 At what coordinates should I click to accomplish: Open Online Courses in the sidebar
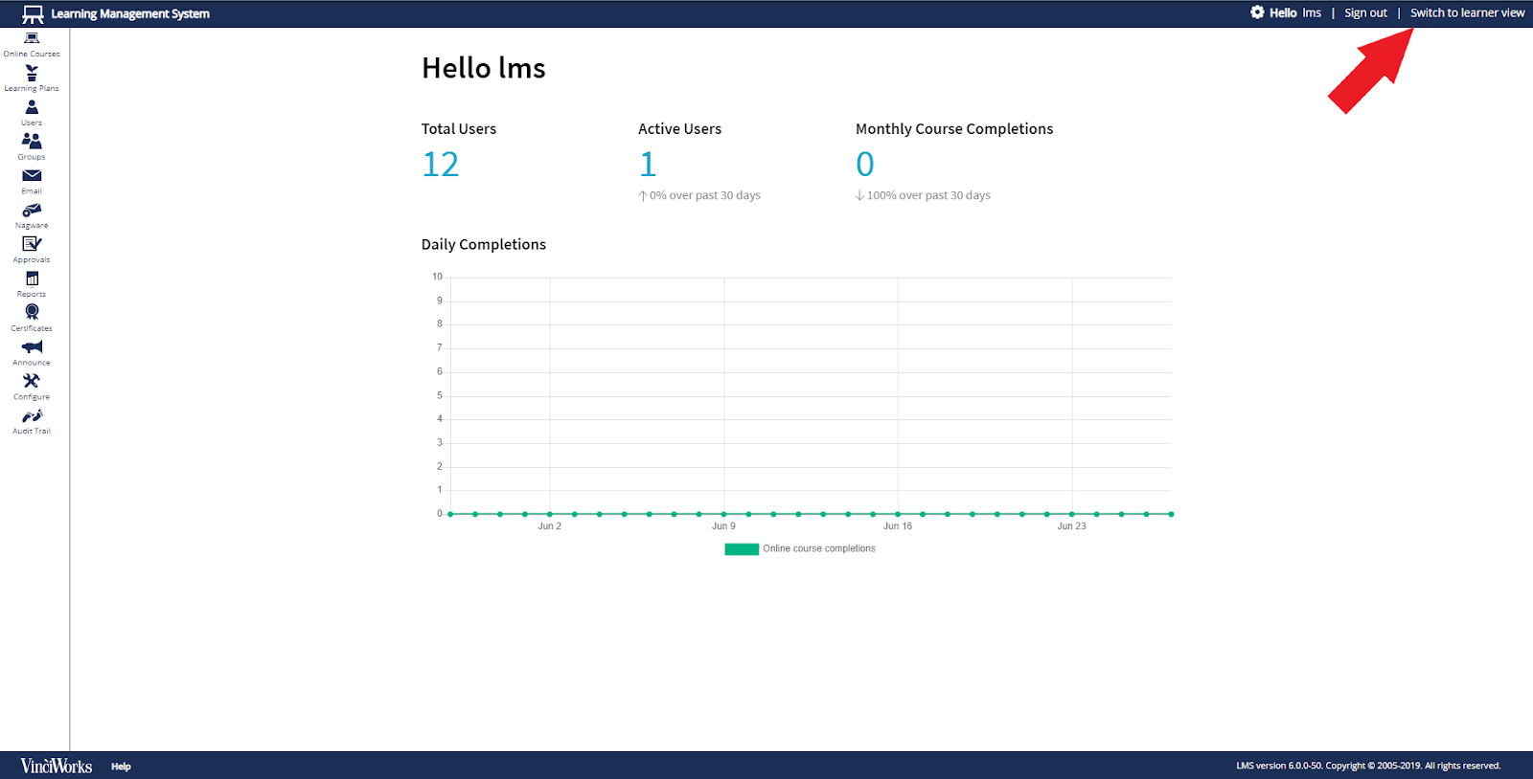click(x=32, y=44)
